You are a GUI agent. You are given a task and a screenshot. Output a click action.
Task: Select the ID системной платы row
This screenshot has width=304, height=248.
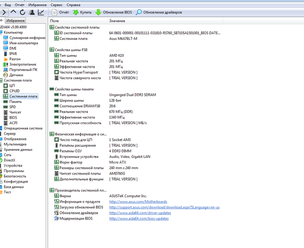point(137,33)
